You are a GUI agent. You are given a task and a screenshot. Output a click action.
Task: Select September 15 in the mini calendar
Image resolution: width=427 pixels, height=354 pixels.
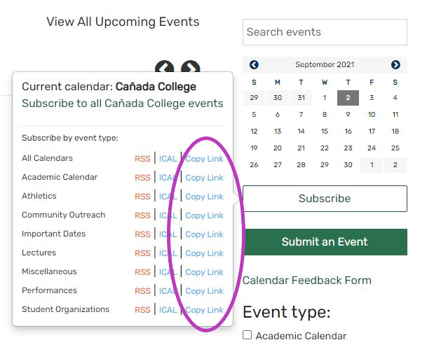coord(325,131)
